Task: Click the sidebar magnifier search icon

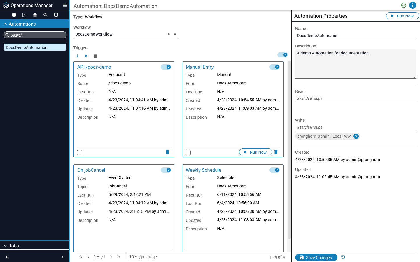Action: 45,15
